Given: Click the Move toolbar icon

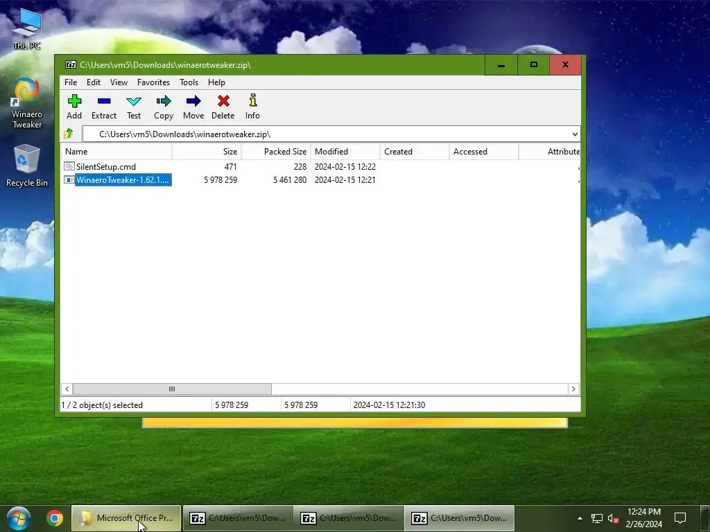Looking at the screenshot, I should tap(193, 107).
